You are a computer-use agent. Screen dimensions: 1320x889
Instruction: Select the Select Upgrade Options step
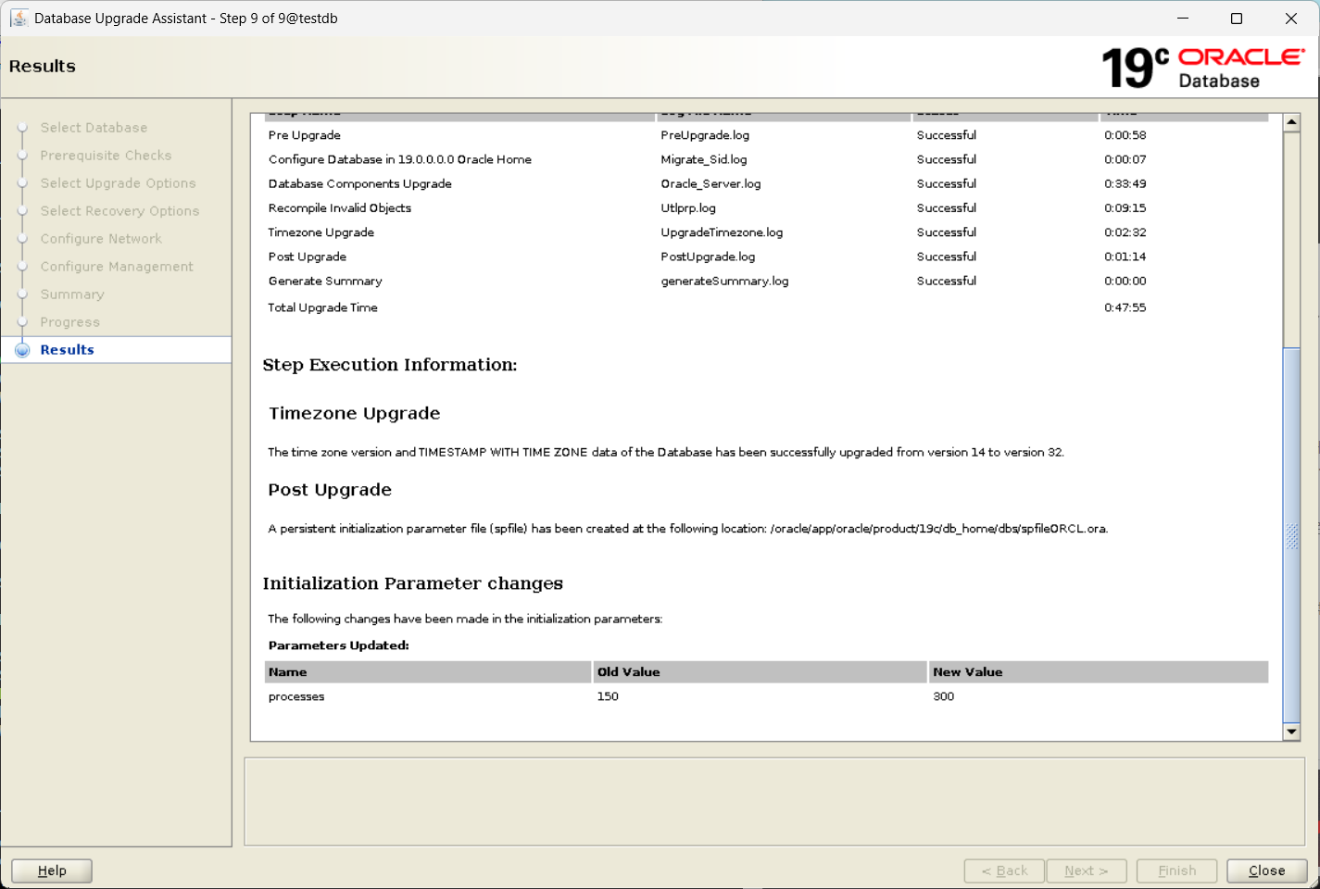[x=118, y=183]
